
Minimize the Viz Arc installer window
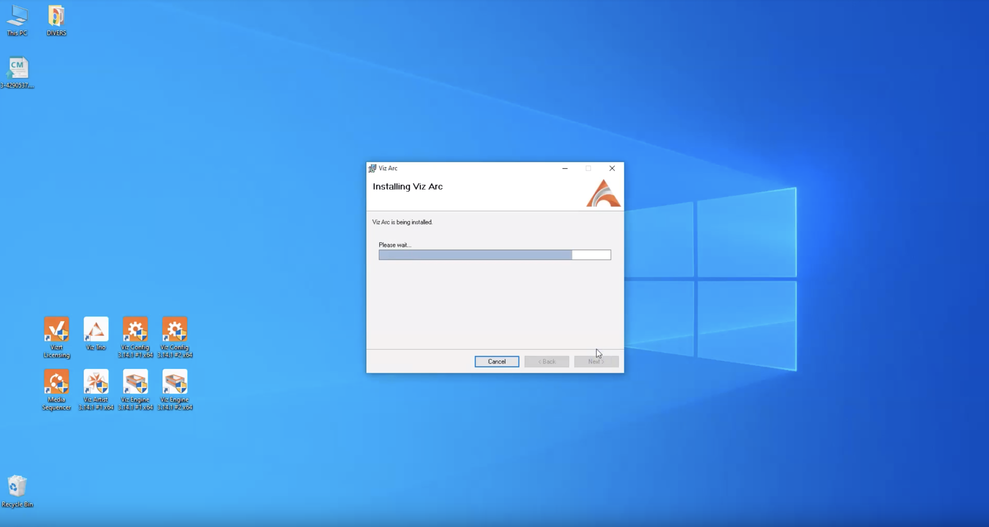pos(565,168)
